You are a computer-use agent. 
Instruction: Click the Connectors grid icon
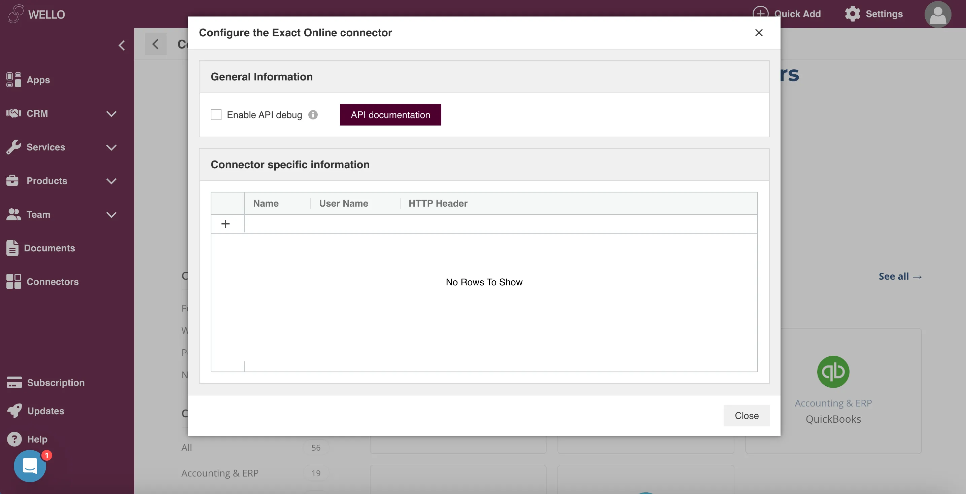tap(14, 281)
